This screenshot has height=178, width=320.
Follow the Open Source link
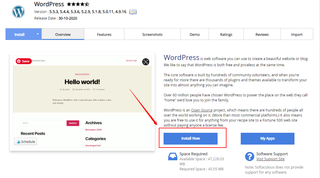202,110
